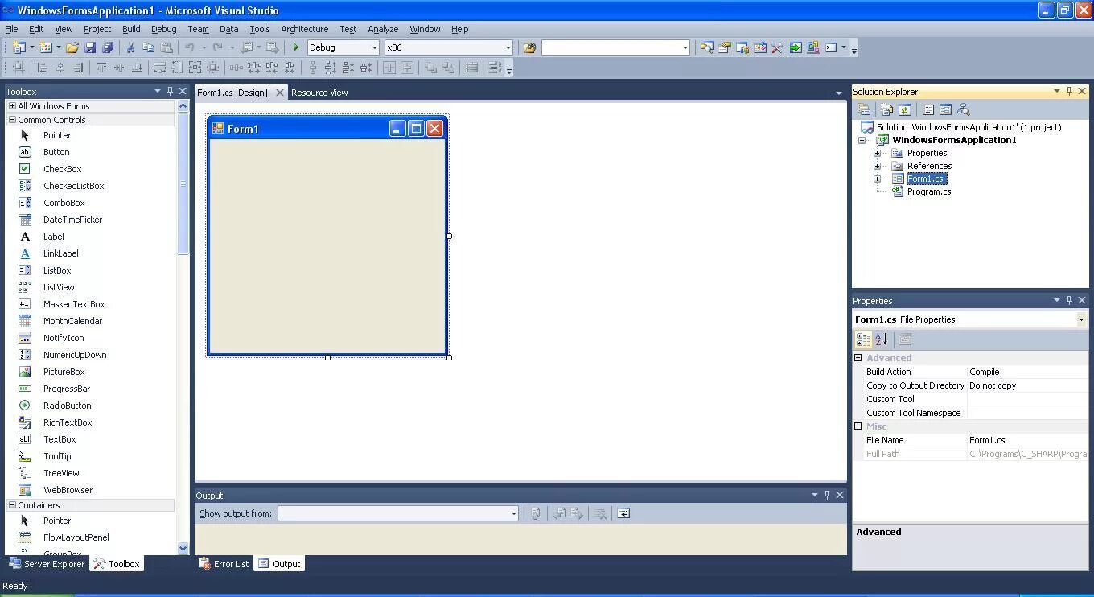Open Form1.cs File Properties object dropdown

click(x=1080, y=319)
